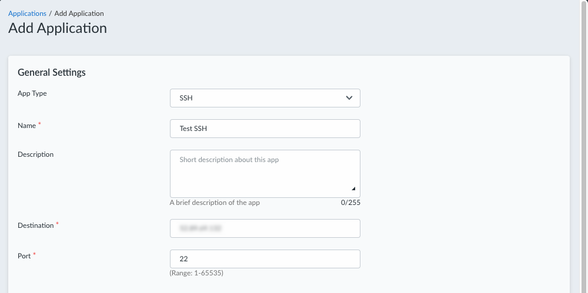Click the Name field containing Test SSH
The width and height of the screenshot is (588, 293).
[x=265, y=129]
